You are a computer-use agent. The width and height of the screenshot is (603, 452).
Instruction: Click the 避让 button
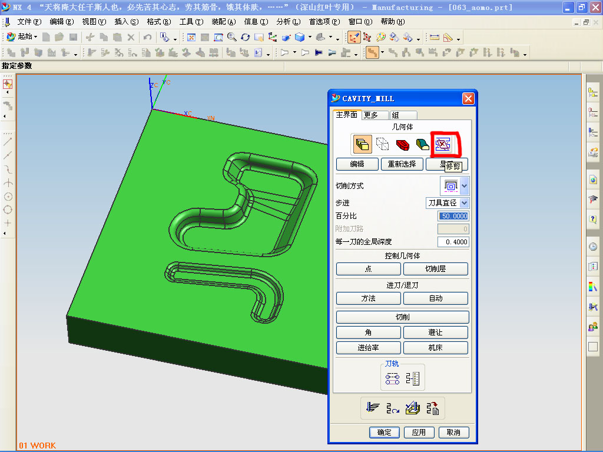tap(435, 333)
